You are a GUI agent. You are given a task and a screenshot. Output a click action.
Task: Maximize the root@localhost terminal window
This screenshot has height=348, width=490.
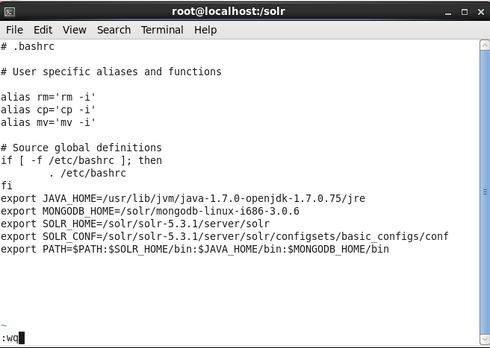(x=465, y=12)
